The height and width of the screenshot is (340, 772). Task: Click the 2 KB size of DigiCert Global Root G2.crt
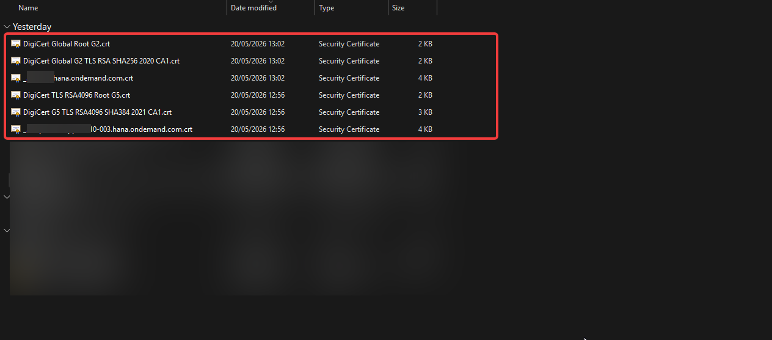point(425,44)
